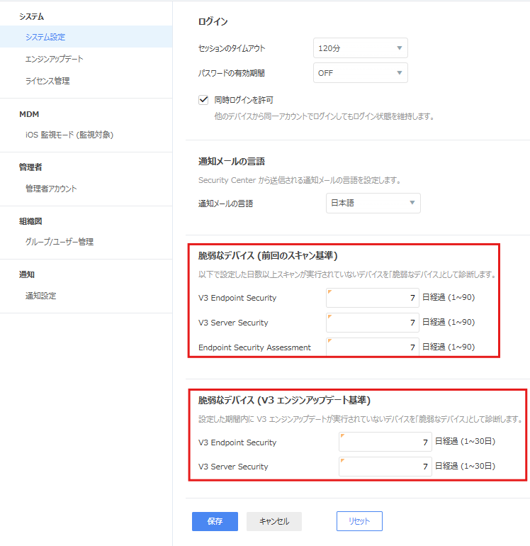Image resolution: width=530 pixels, height=546 pixels.
Task: Open パスワードの有効期間 dropdown showing OFF
Action: 361,73
